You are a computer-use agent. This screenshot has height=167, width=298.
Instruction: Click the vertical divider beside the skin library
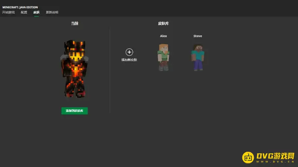(110, 71)
